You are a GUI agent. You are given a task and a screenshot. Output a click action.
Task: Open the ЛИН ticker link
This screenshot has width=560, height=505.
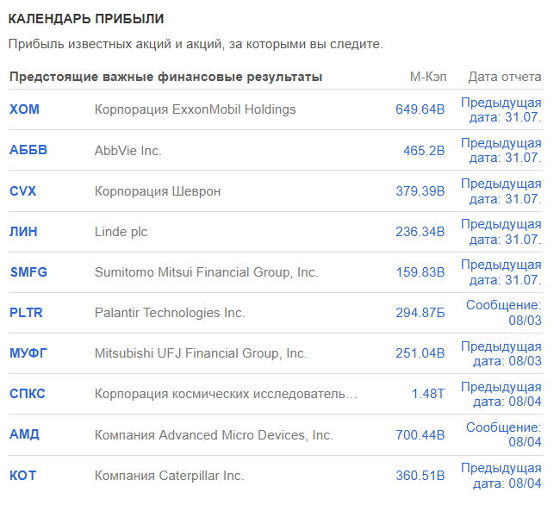click(x=23, y=232)
